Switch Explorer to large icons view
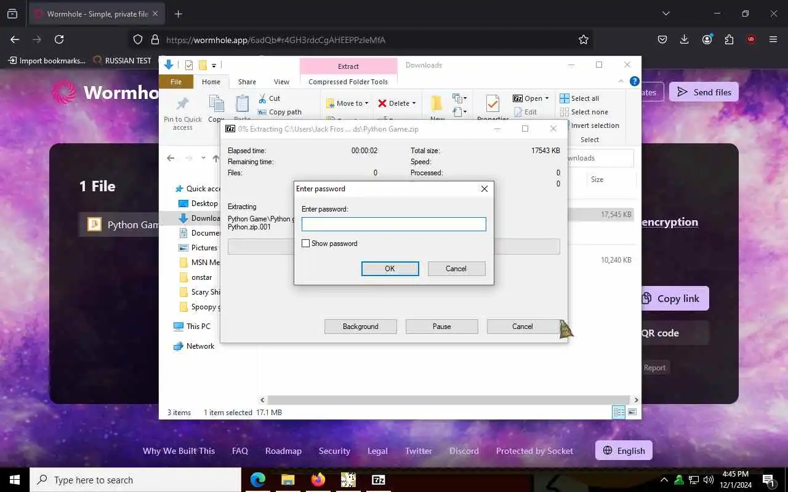The width and height of the screenshot is (788, 492). click(x=632, y=412)
